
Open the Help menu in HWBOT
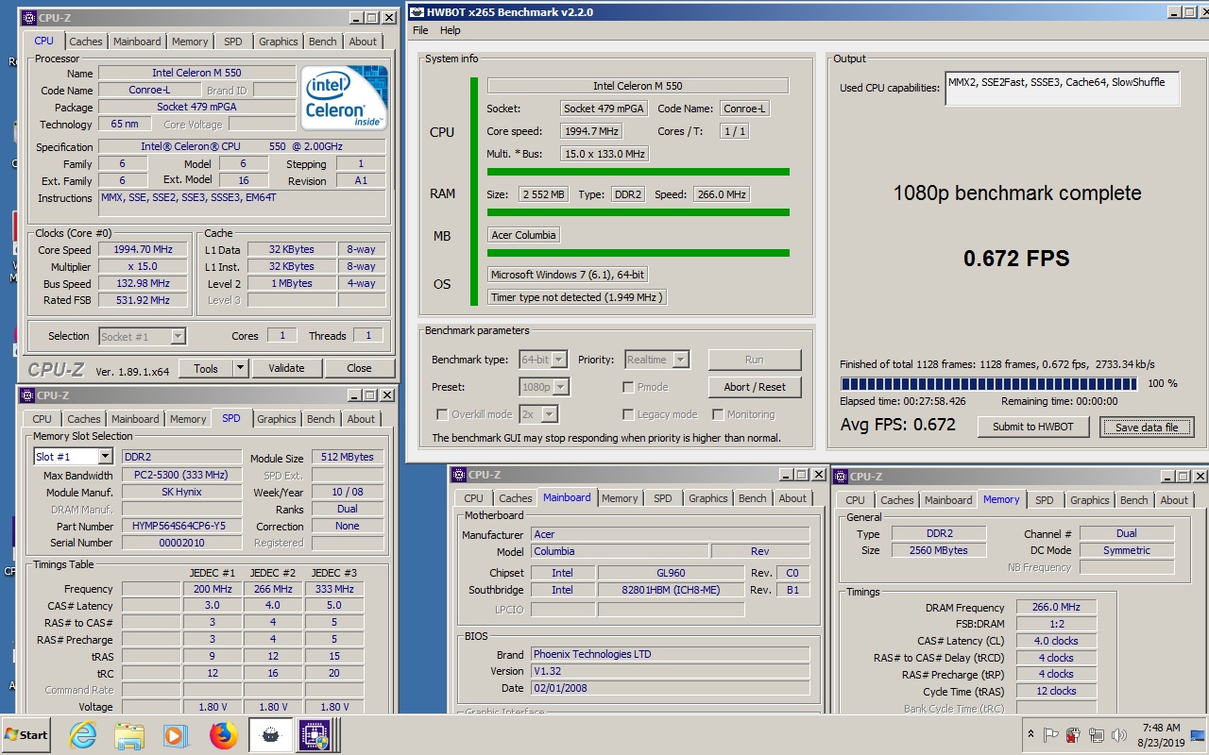(451, 30)
